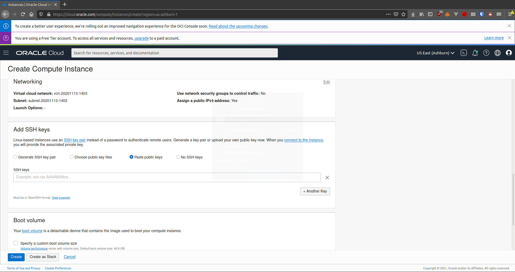Image resolution: width=515 pixels, height=272 pixels.
Task: Click the Bitwarden shield extension icon
Action: click(x=482, y=14)
